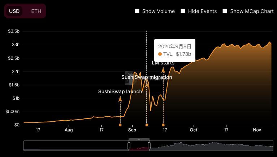This screenshot has width=277, height=157.
Task: Click the Hide Events label text
Action: (204, 11)
